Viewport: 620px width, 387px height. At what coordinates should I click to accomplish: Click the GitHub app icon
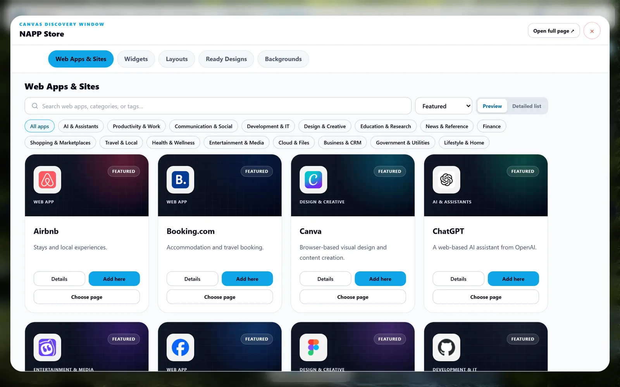coord(446,347)
